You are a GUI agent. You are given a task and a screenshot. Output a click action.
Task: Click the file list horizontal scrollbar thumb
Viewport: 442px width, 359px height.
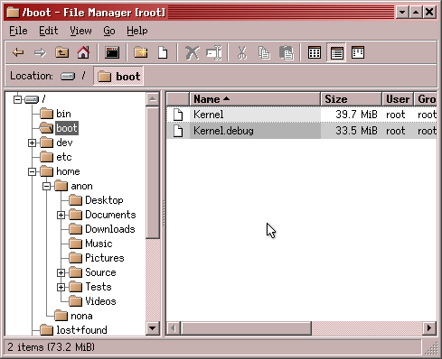pyautogui.click(x=246, y=328)
